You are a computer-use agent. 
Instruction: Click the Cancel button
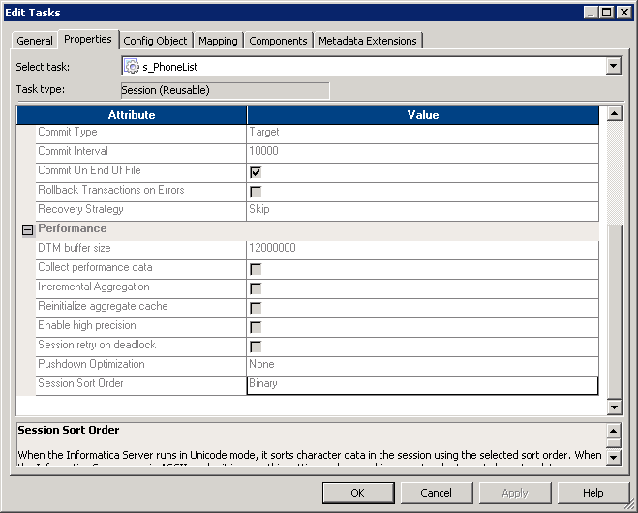(436, 493)
